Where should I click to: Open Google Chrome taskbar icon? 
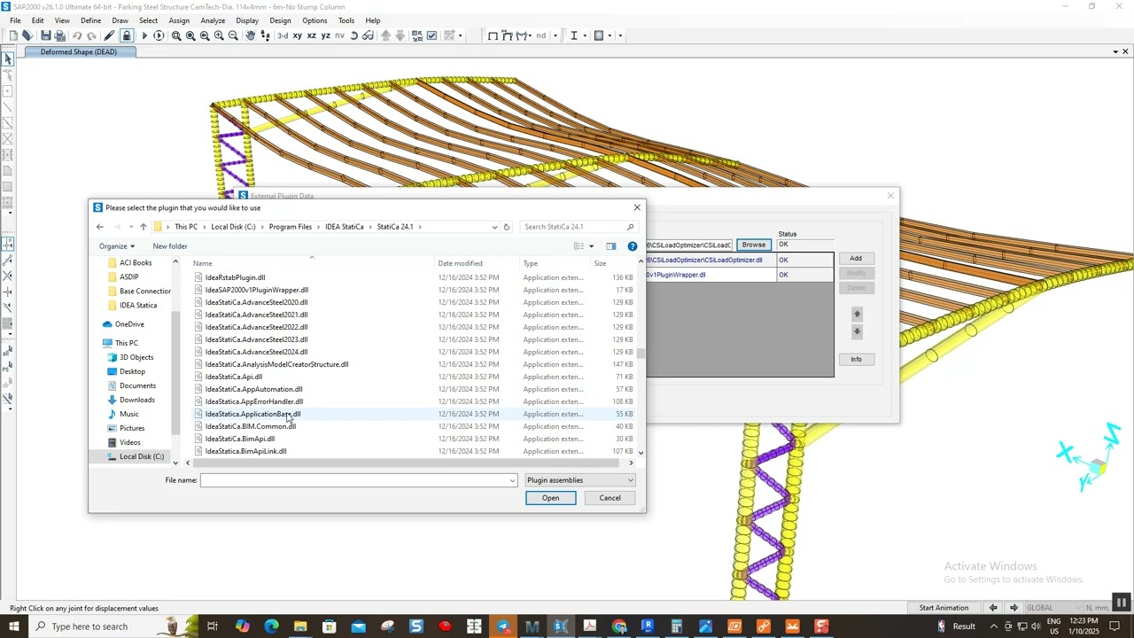pos(619,626)
